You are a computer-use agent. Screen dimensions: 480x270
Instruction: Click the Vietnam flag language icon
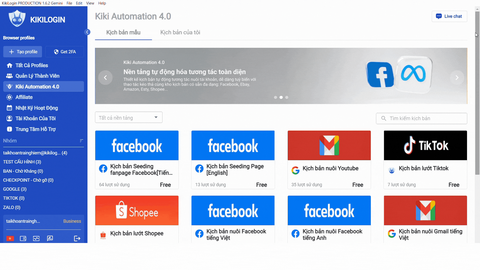(x=10, y=238)
